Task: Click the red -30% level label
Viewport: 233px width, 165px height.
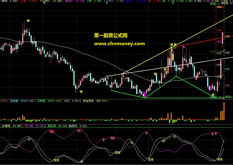Action: (219, 30)
